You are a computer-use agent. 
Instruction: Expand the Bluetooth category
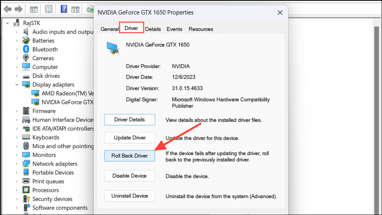click(x=17, y=50)
